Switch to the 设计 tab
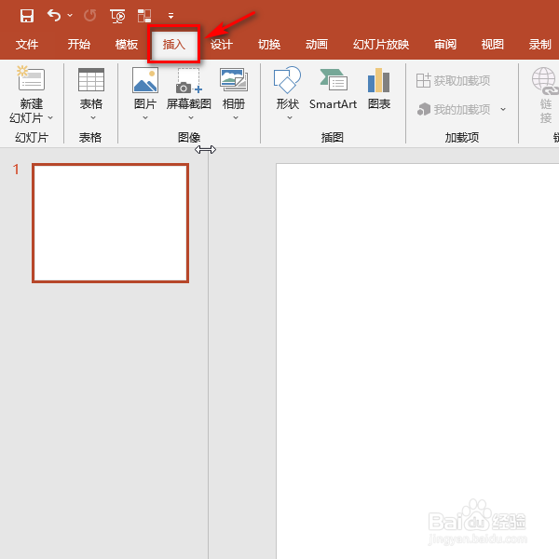This screenshot has height=559, width=559. 222,45
